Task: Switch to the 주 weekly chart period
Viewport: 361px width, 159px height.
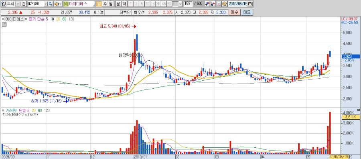Action: point(105,4)
